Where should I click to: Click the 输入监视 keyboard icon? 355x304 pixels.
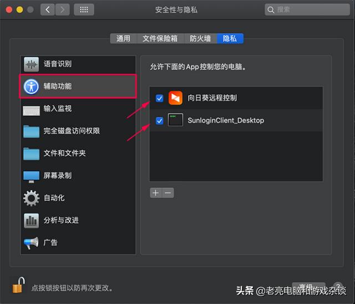[x=31, y=110]
